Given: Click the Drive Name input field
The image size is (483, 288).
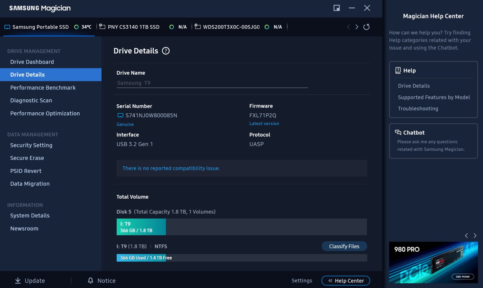Looking at the screenshot, I should pos(212,83).
